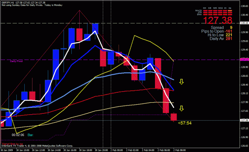
Task: Click the magenta daily pivot price tag on the axis
Action: click(x=245, y=60)
